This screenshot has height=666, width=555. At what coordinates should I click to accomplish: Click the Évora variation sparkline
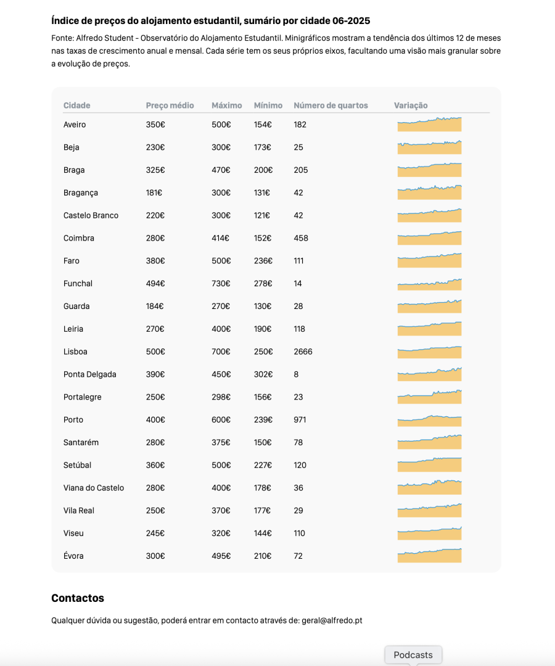429,557
